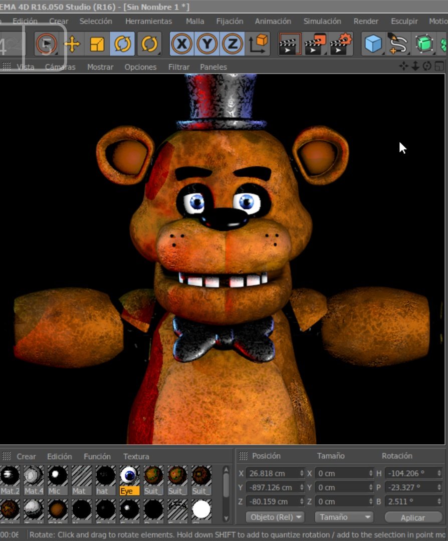Click the Position Z value stepper

pyautogui.click(x=302, y=501)
